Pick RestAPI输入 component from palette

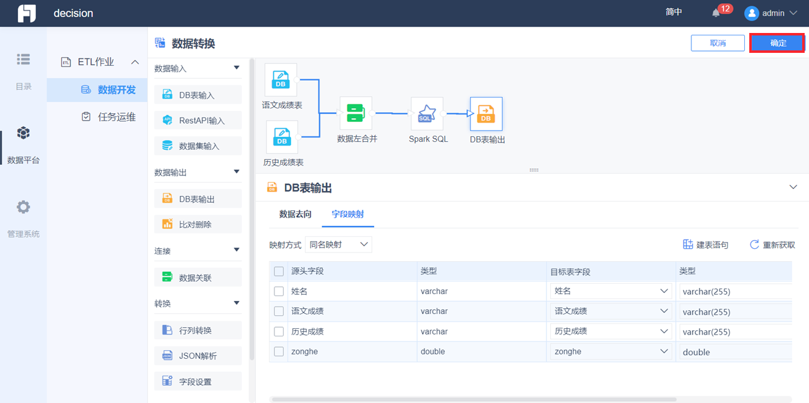pyautogui.click(x=198, y=121)
